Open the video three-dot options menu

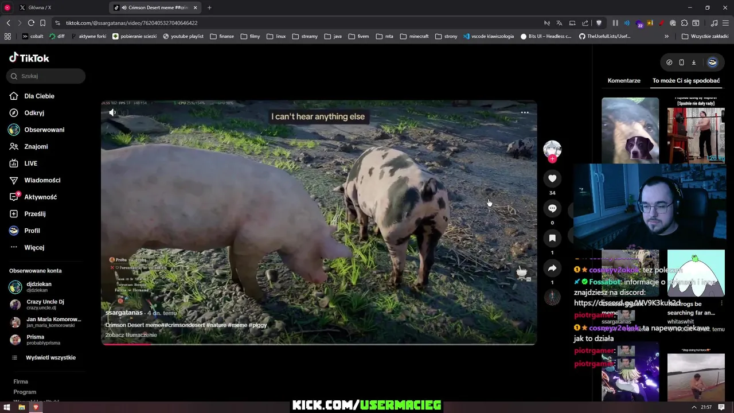525,112
